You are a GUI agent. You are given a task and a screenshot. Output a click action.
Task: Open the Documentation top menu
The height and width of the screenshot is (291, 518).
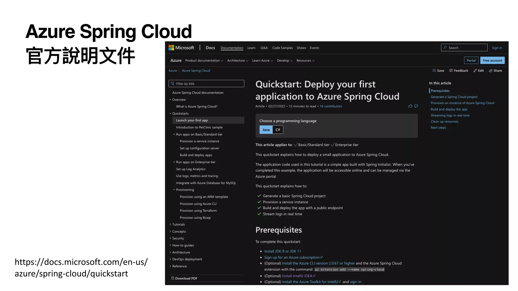(232, 48)
